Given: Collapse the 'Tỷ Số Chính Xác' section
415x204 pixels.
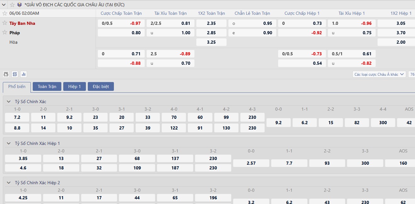Looking at the screenshot, I should (8, 102).
